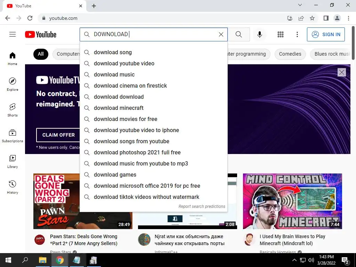This screenshot has height=267, width=356.
Task: Click the Basically Homeless channel avatar
Action: pos(249,240)
